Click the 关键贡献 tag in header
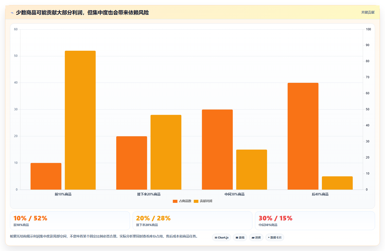 tap(368, 12)
